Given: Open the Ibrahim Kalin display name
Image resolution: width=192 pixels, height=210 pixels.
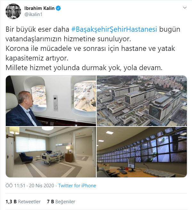Looking at the screenshot, I should (x=39, y=8).
